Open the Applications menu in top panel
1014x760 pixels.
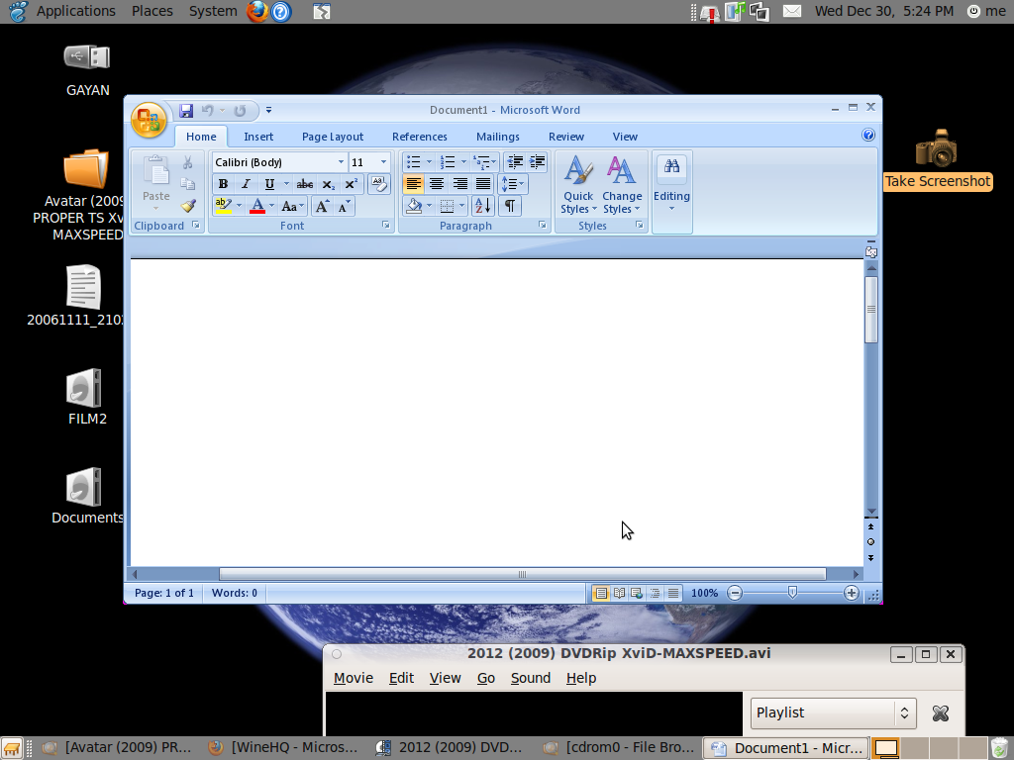[75, 12]
